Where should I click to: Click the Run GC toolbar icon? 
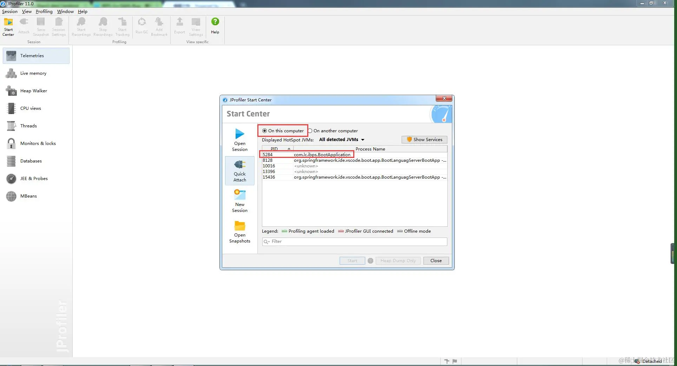(142, 27)
